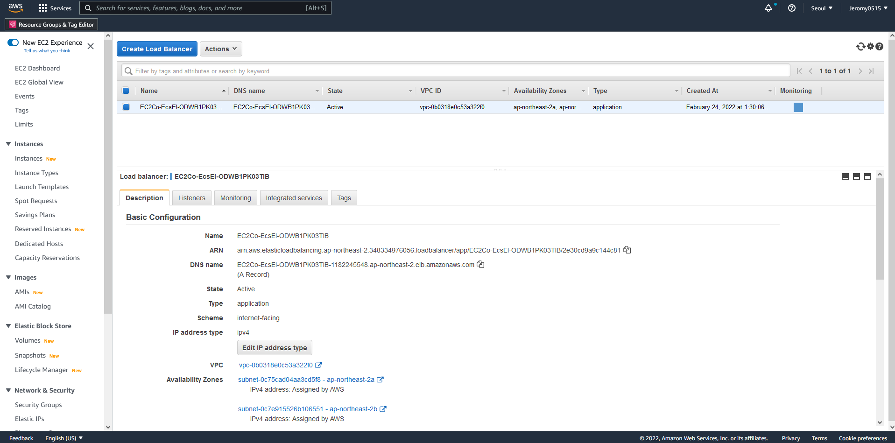Viewport: 895px width, 443px height.
Task: Open the AWS home logo
Action: coord(15,8)
